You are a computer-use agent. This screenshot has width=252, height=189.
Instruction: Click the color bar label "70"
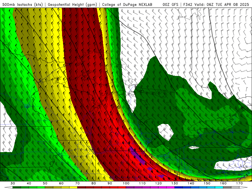click(77, 183)
